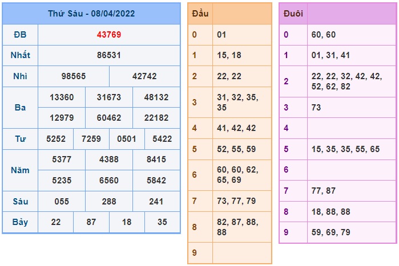This screenshot has height=266, width=399.
Task: Select fifth prize number 4388
Action: (109, 159)
